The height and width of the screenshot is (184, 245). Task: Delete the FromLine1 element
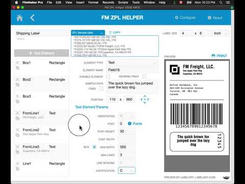(x=17, y=113)
